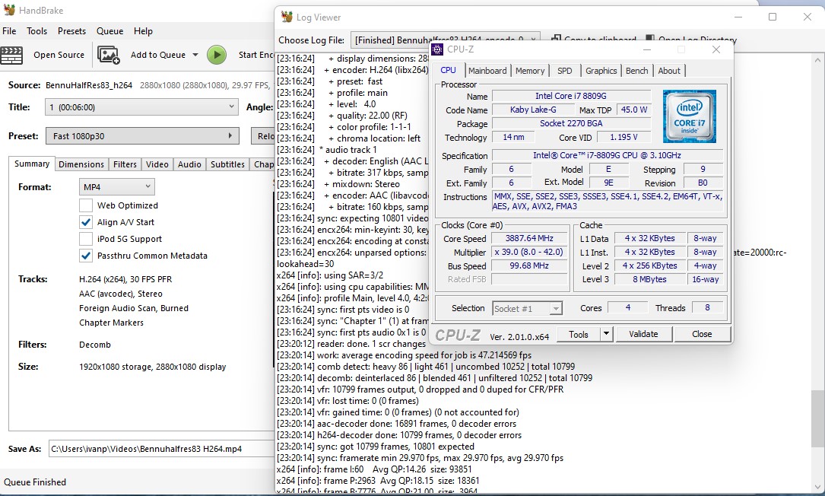Open the About tab in CPU-Z
The image size is (825, 496).
pyautogui.click(x=668, y=71)
